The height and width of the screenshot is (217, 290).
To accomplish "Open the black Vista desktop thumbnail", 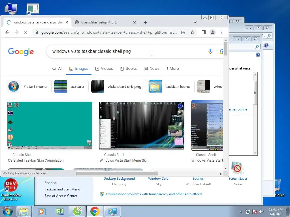I will click(x=142, y=125).
